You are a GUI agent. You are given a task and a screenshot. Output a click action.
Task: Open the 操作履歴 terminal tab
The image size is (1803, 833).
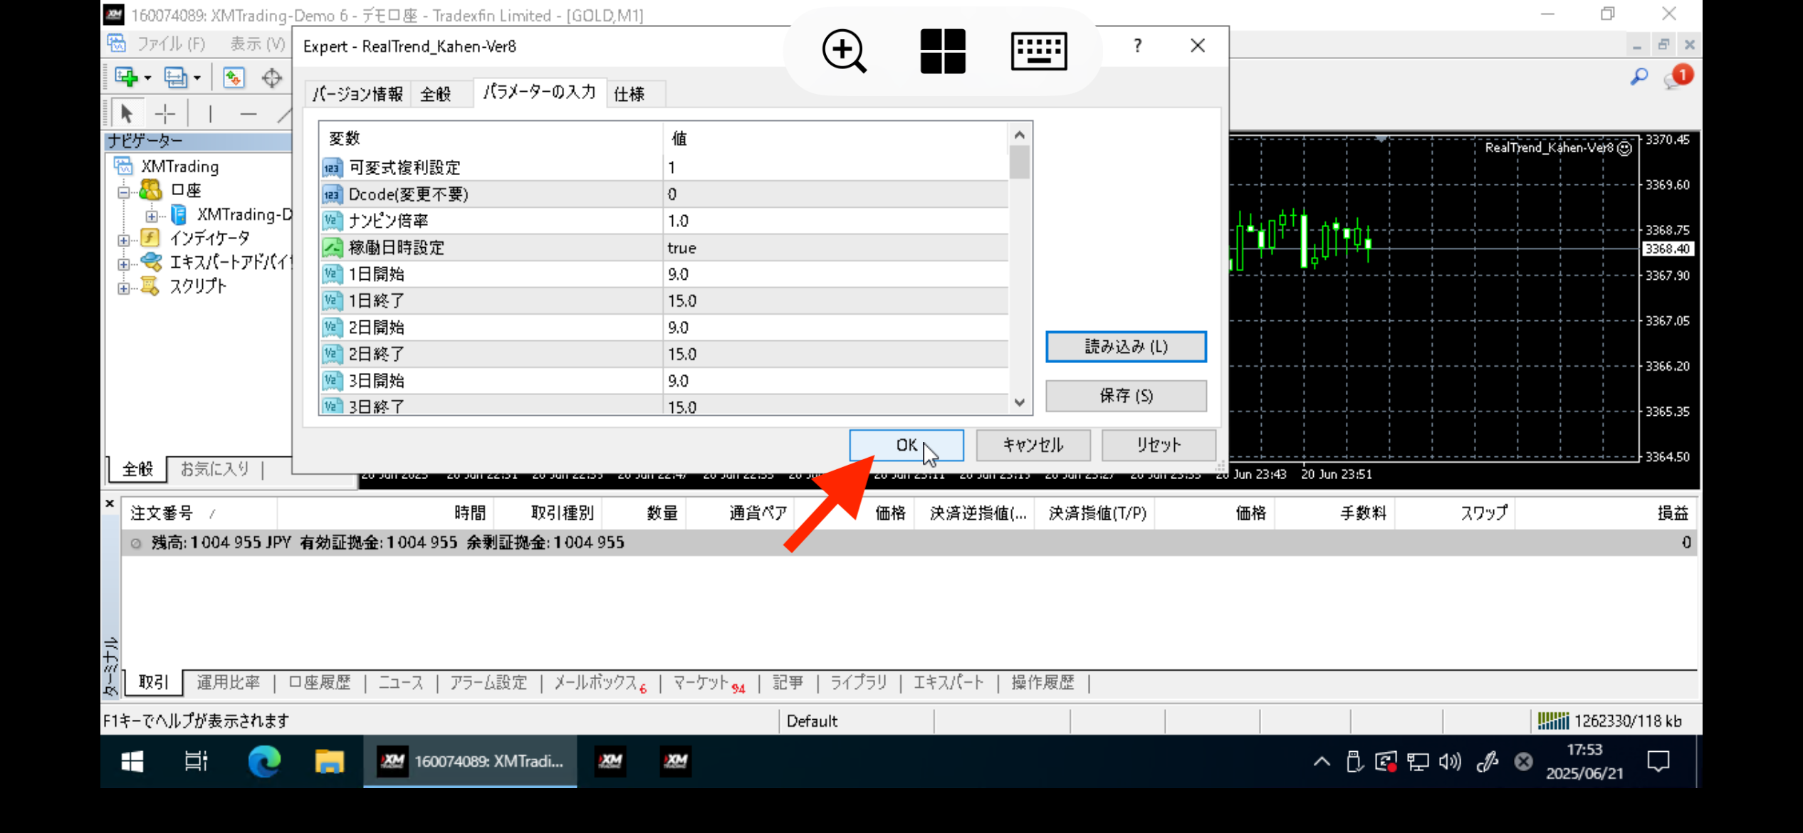(x=1042, y=682)
